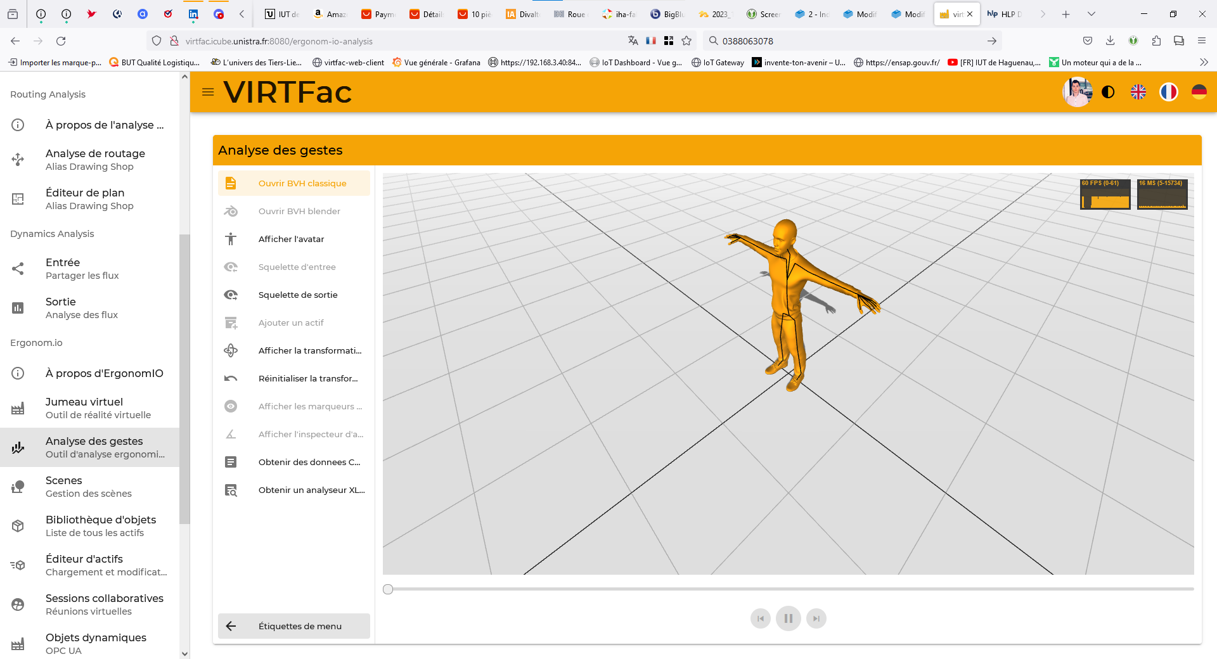1217x659 pixels.
Task: Click the MS stats panel
Action: click(x=1162, y=194)
